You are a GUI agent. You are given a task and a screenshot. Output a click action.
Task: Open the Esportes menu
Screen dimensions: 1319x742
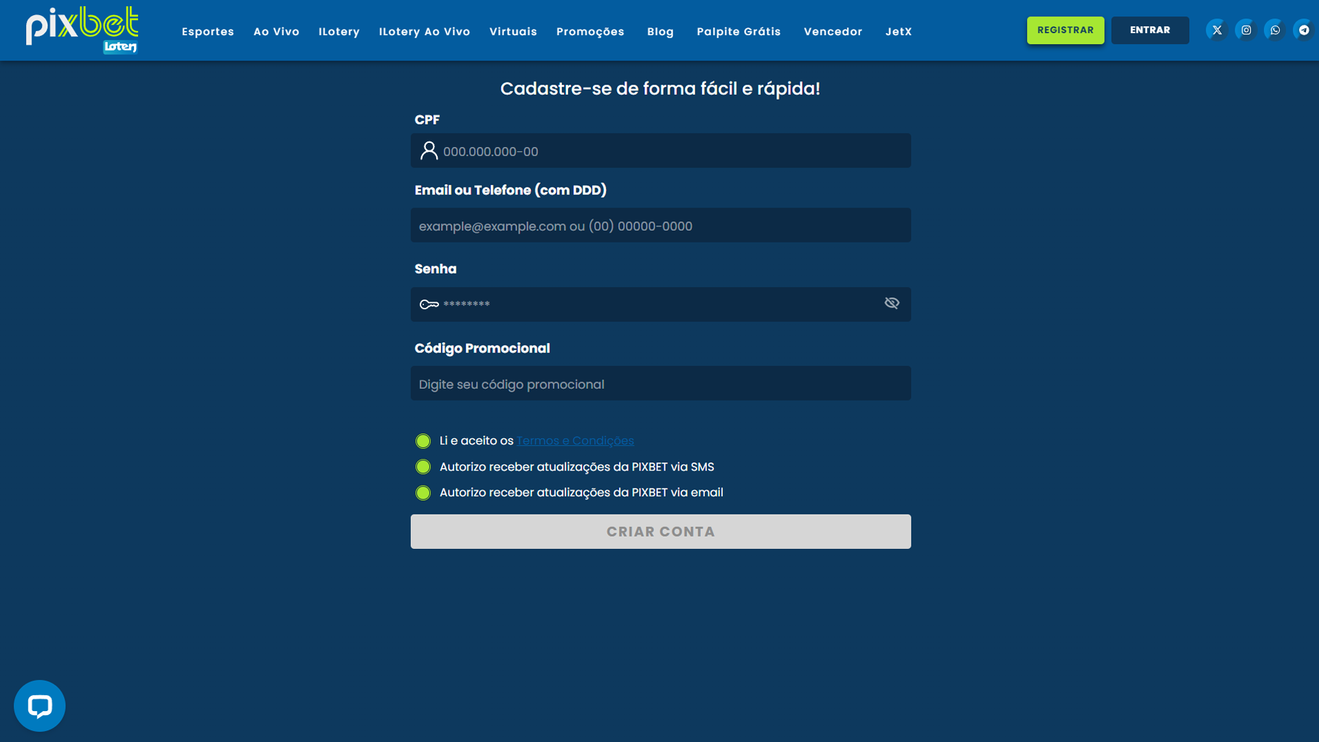click(x=208, y=32)
